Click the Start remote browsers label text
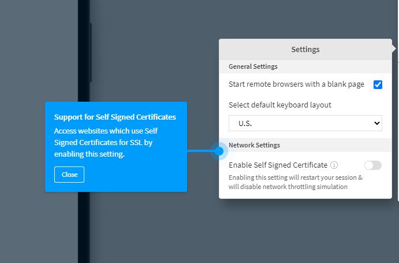Image resolution: width=399 pixels, height=263 pixels. tap(296, 84)
